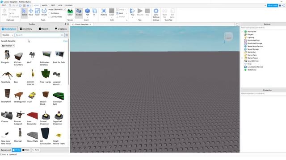This screenshot has height=160, width=286.
Task: Open the Recent tab in Toolbox
Action: pos(43,29)
